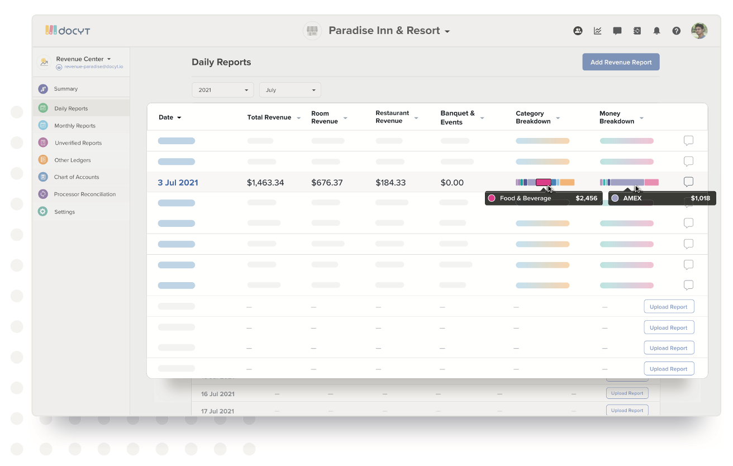The image size is (733, 466).
Task: Expand the Revenue Center dropdown arrow
Action: pos(109,59)
